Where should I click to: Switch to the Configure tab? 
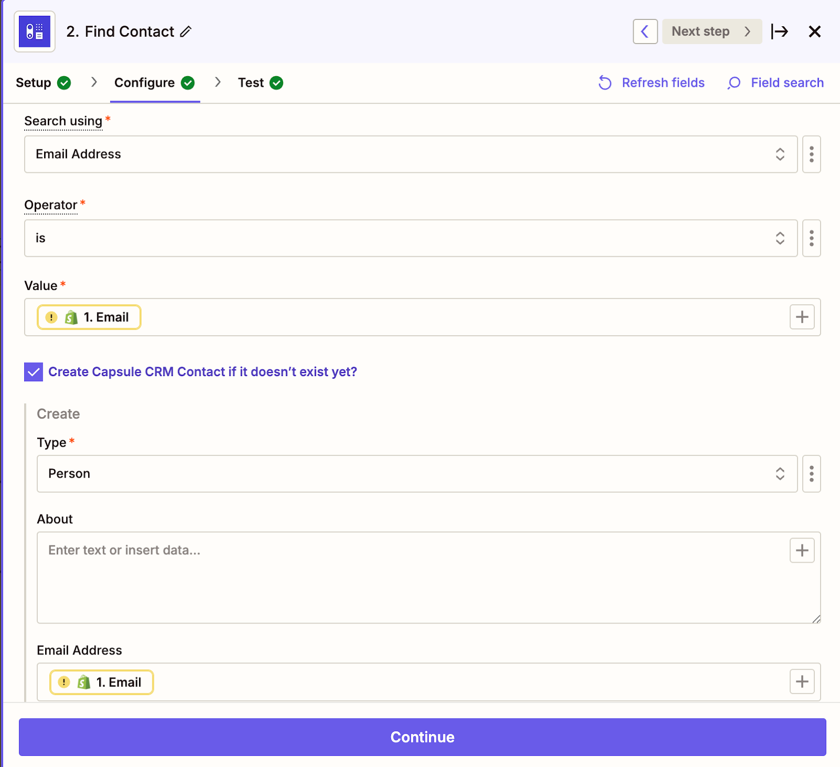coord(154,83)
